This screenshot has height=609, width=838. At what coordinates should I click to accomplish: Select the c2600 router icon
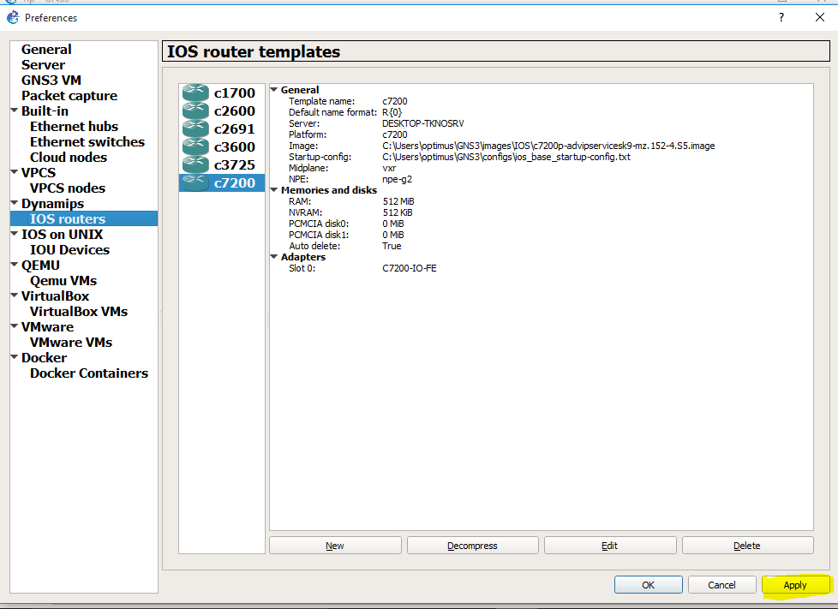tap(195, 110)
